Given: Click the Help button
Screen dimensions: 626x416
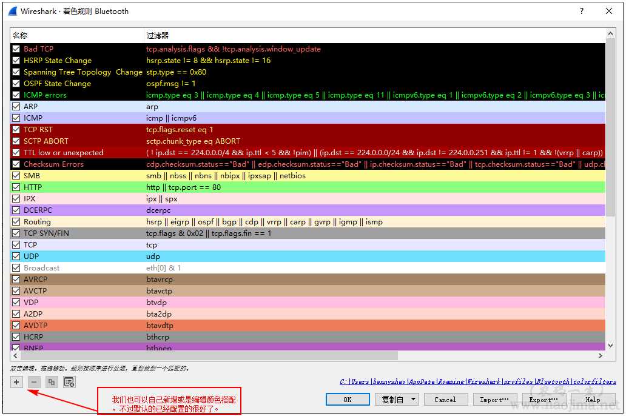Looking at the screenshot, I should tap(593, 399).
